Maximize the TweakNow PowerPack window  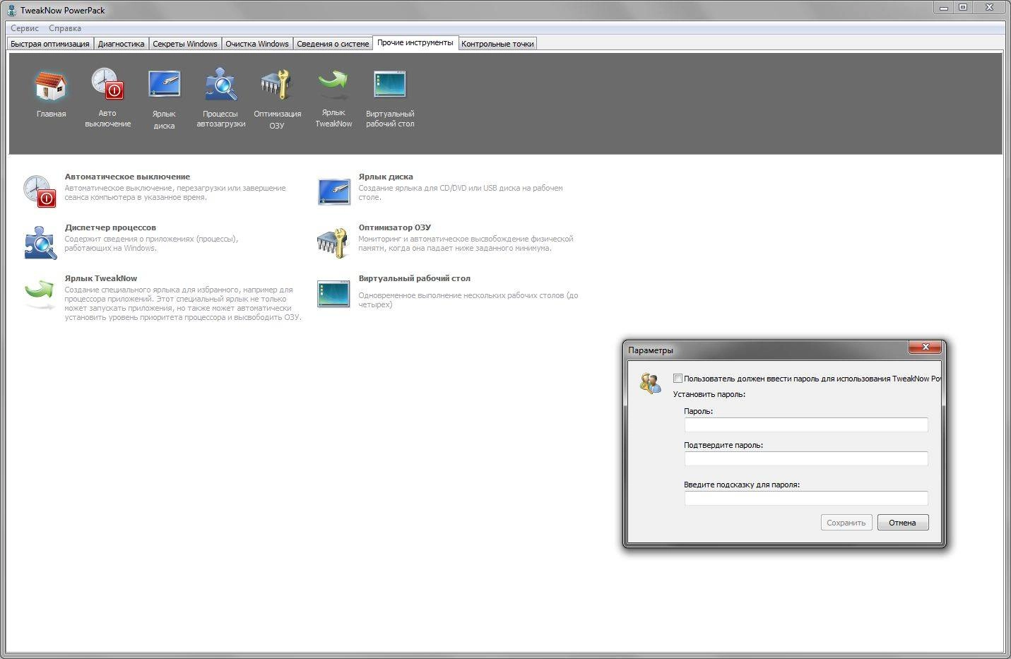pyautogui.click(x=962, y=7)
